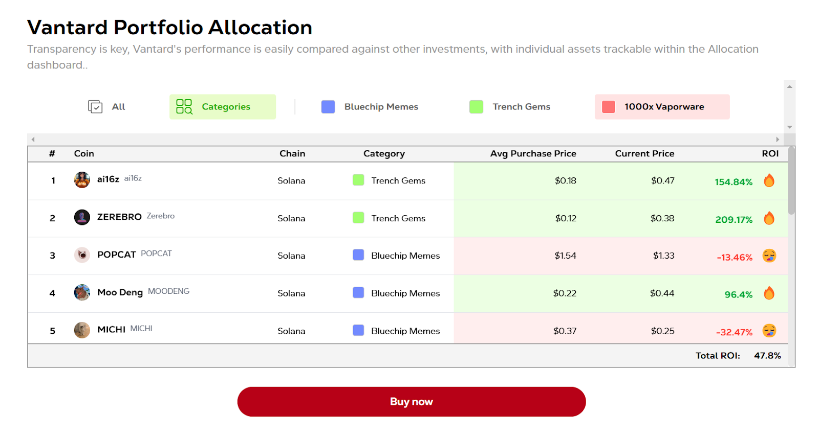This screenshot has width=819, height=437.
Task: Sort by the Coin column header
Action: click(x=84, y=153)
